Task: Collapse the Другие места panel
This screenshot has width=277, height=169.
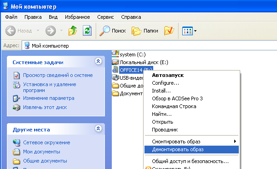Action: 98,129
